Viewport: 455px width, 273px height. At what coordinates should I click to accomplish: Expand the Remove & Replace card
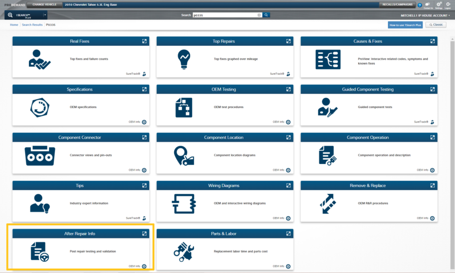pos(432,185)
